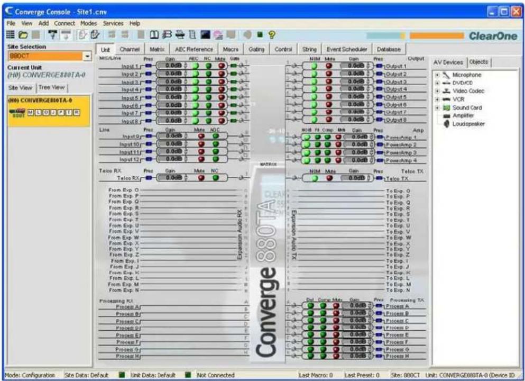Open the Connect menu

(x=65, y=23)
